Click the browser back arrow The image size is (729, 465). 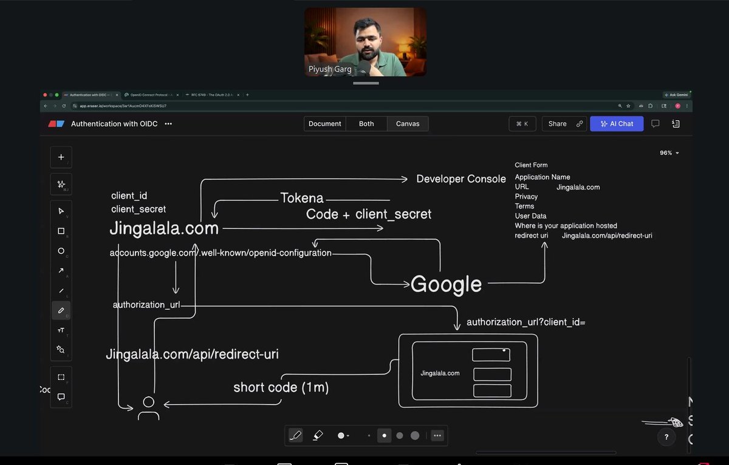point(46,106)
